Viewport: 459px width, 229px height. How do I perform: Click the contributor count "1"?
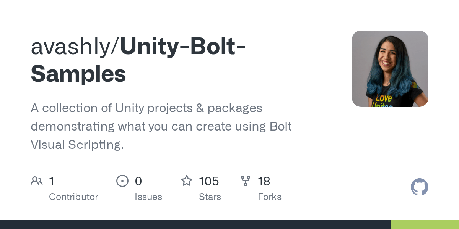(x=52, y=181)
